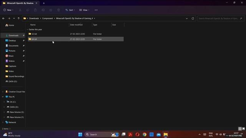Open pinned DATA (D:) quick access item
This screenshot has width=246, height=138.
click(x=13, y=82)
